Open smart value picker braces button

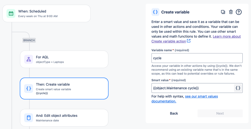click(x=238, y=88)
